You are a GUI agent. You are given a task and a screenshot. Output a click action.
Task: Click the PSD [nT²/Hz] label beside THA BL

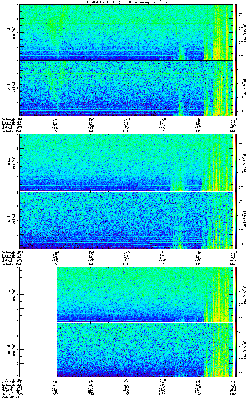245,32
